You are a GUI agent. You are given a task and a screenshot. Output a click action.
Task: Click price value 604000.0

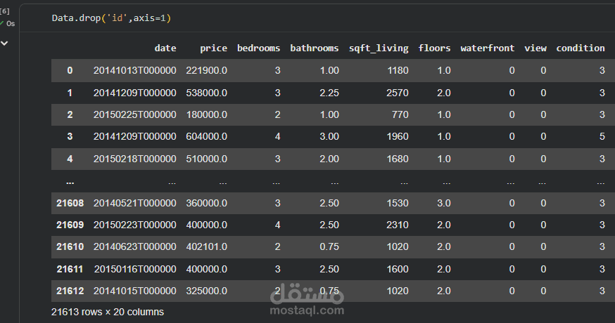pyautogui.click(x=207, y=137)
